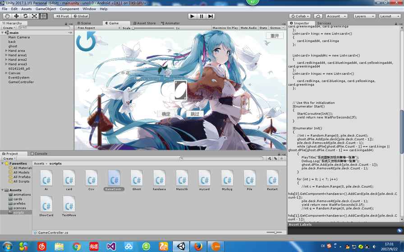Open the Hierarchy Create dropdown
The width and height of the screenshot is (404, 252).
(x=9, y=28)
